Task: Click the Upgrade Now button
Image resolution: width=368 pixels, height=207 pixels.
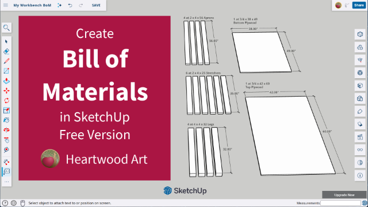Action: pyautogui.click(x=344, y=195)
